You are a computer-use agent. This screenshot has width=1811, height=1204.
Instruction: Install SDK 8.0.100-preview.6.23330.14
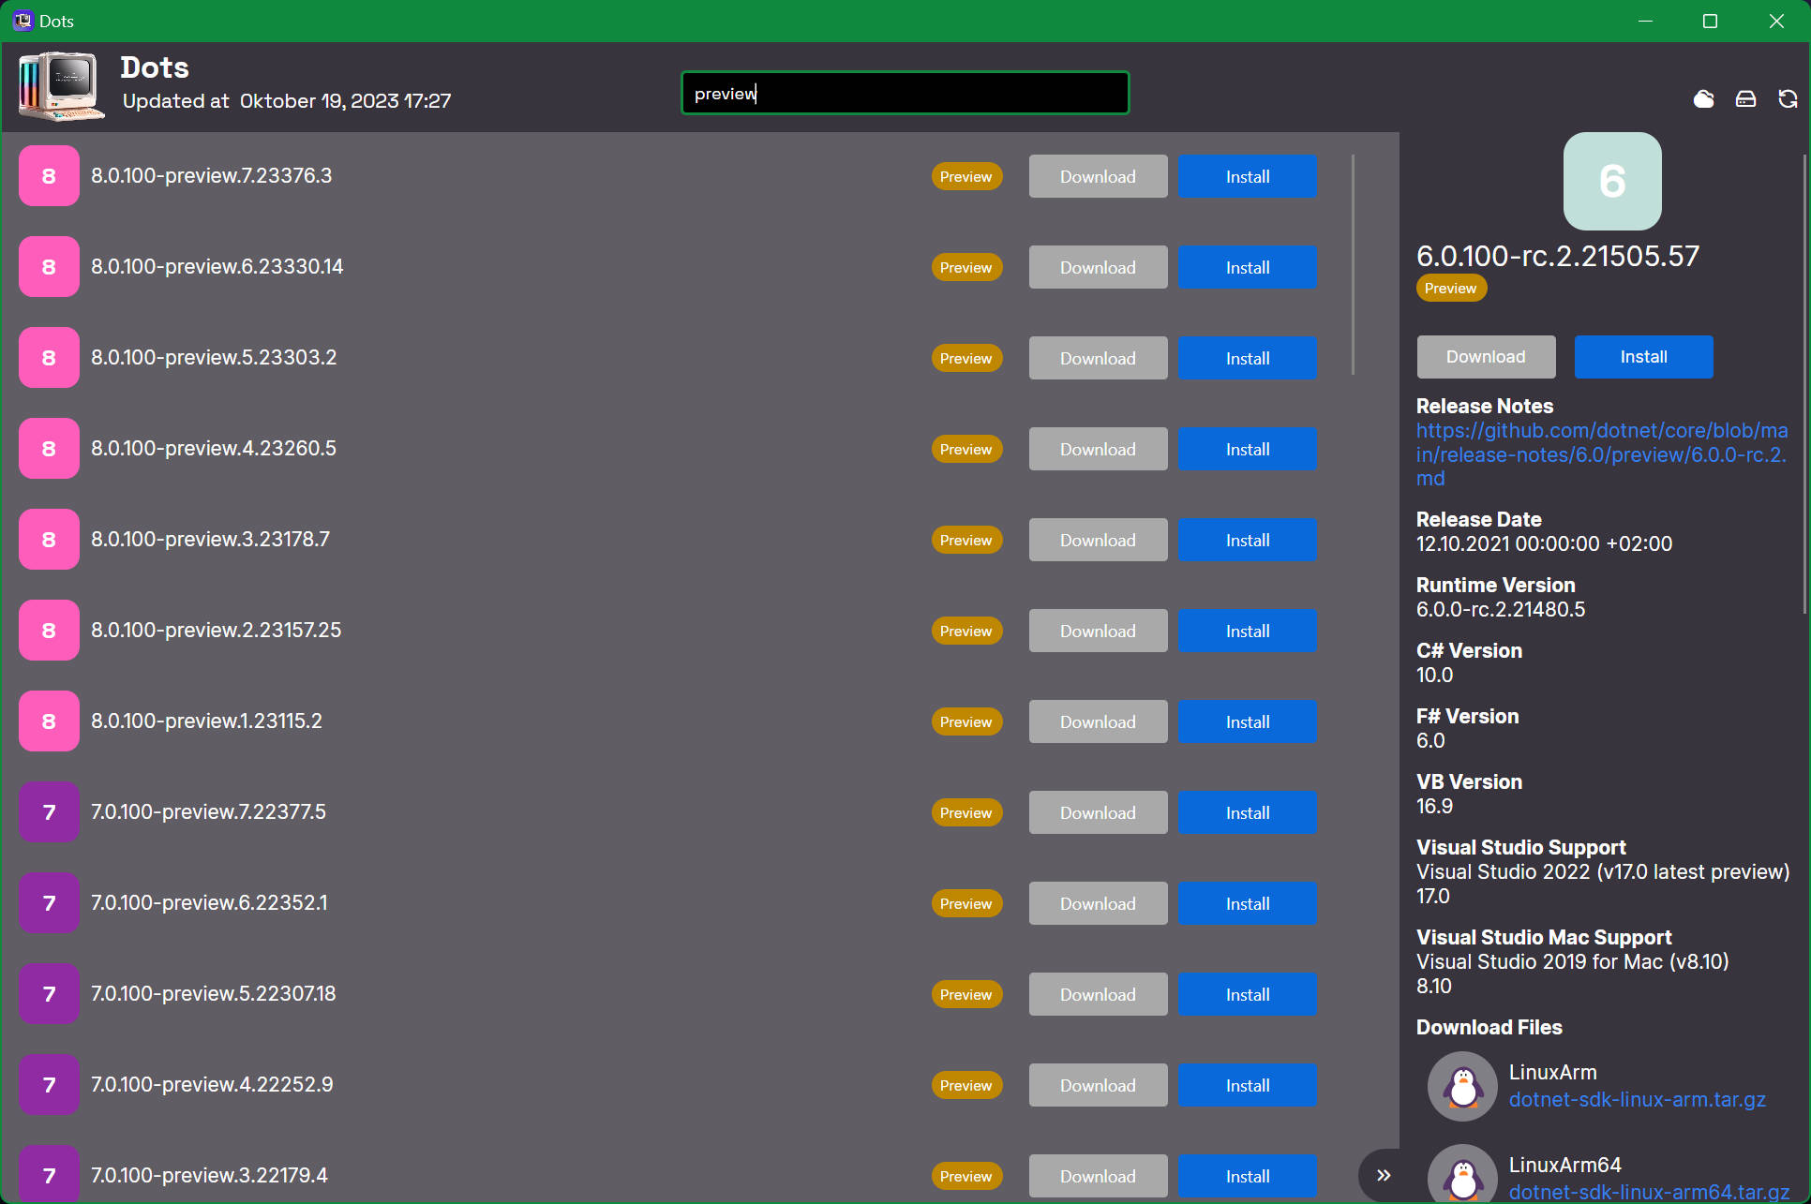1247,267
